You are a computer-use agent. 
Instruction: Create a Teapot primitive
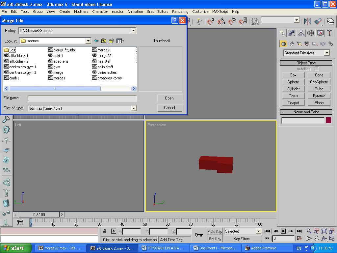point(293,103)
